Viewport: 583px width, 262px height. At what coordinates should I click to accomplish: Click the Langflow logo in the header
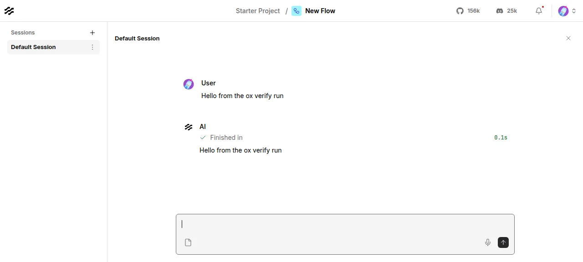pyautogui.click(x=9, y=11)
